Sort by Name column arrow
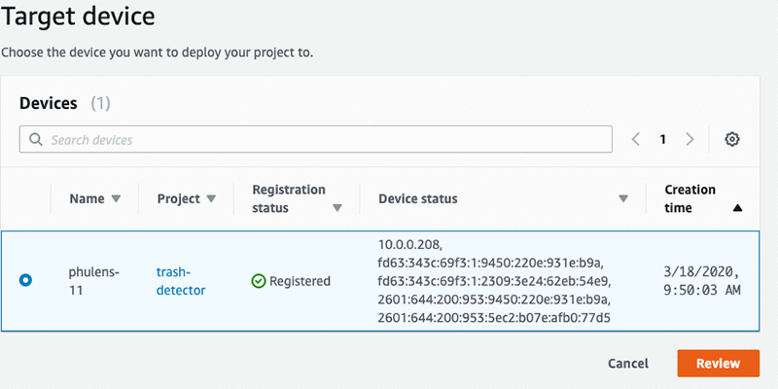The height and width of the screenshot is (389, 778). [117, 199]
